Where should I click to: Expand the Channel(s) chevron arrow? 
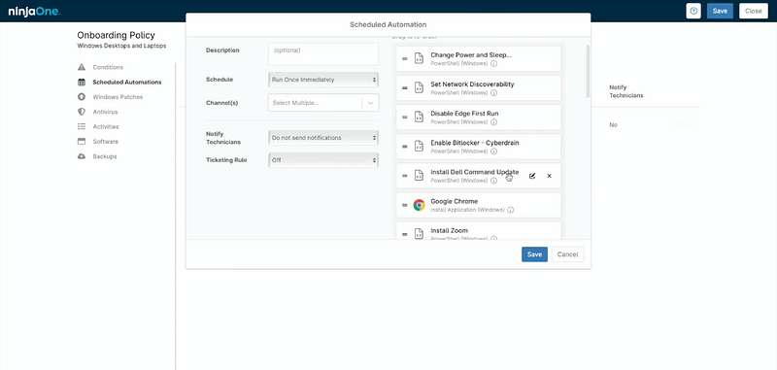370,103
